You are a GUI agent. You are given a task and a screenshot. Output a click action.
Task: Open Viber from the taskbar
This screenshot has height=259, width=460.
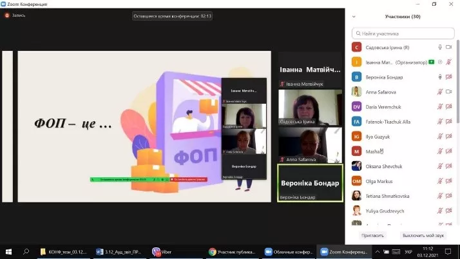point(166,252)
